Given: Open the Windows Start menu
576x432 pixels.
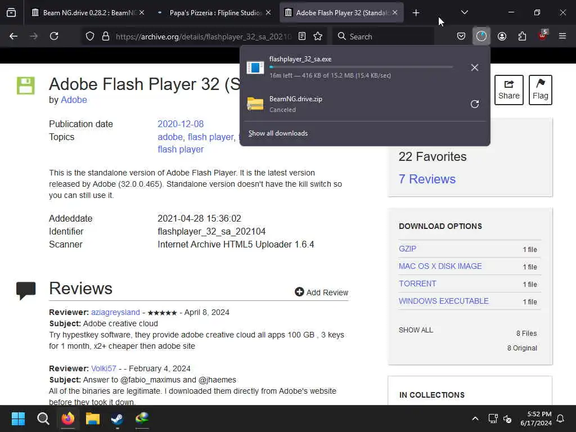Looking at the screenshot, I should pyautogui.click(x=18, y=418).
